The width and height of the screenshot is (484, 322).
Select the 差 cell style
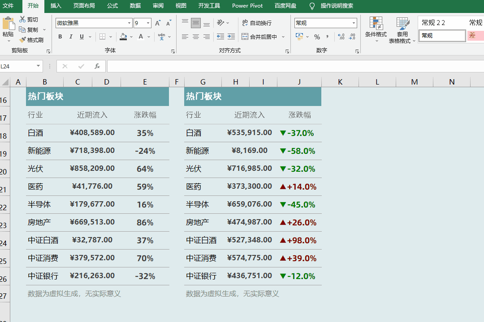click(475, 36)
